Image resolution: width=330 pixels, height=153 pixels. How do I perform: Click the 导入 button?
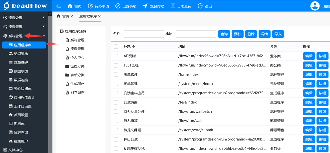(278, 34)
